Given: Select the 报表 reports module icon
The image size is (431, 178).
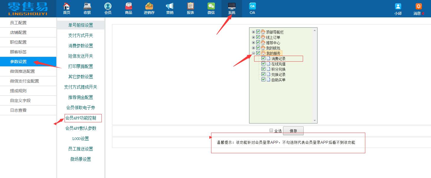Looking at the screenshot, I should 190,8.
